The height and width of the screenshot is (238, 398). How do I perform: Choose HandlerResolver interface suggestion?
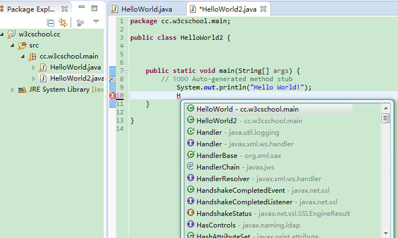click(x=223, y=178)
